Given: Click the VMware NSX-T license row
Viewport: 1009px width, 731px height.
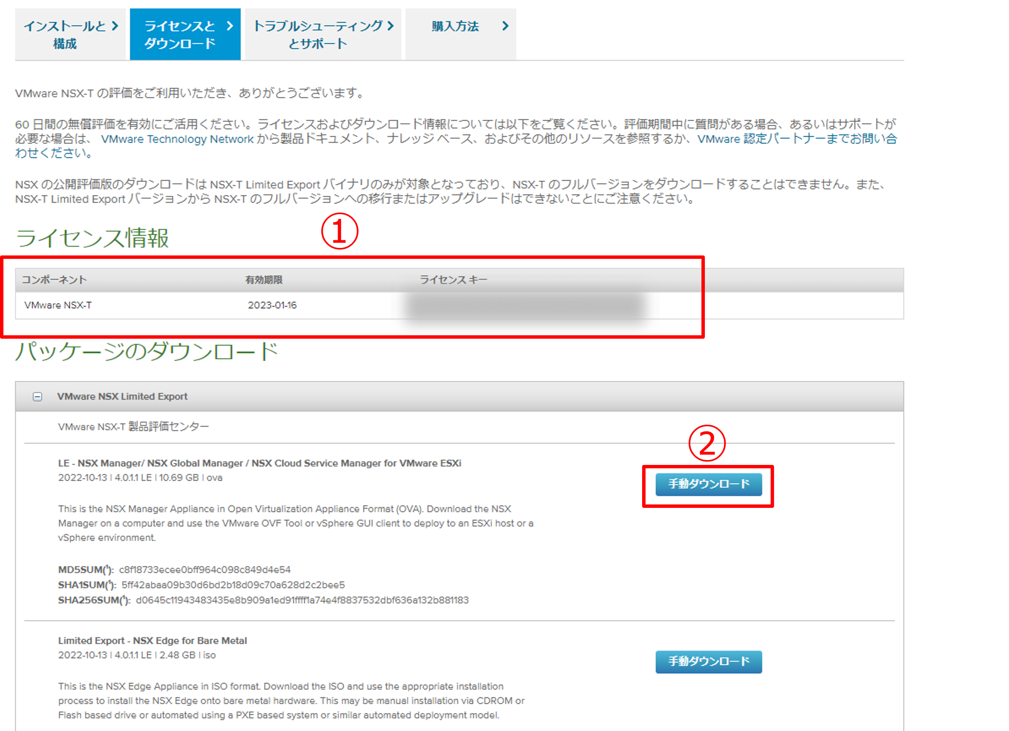Looking at the screenshot, I should pos(58,305).
